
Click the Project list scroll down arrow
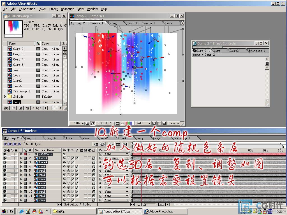[64, 104]
